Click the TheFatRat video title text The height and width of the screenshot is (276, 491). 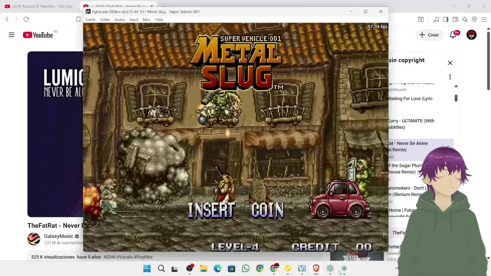tap(55, 225)
